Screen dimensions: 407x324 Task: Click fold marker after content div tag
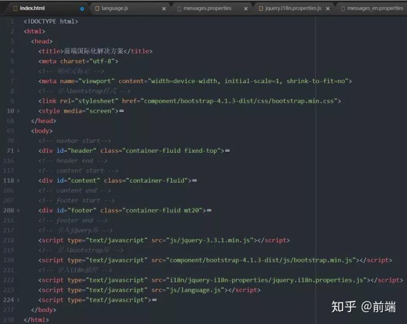coord(194,181)
